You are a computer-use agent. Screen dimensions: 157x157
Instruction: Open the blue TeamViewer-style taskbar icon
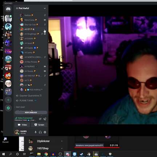[75, 154]
